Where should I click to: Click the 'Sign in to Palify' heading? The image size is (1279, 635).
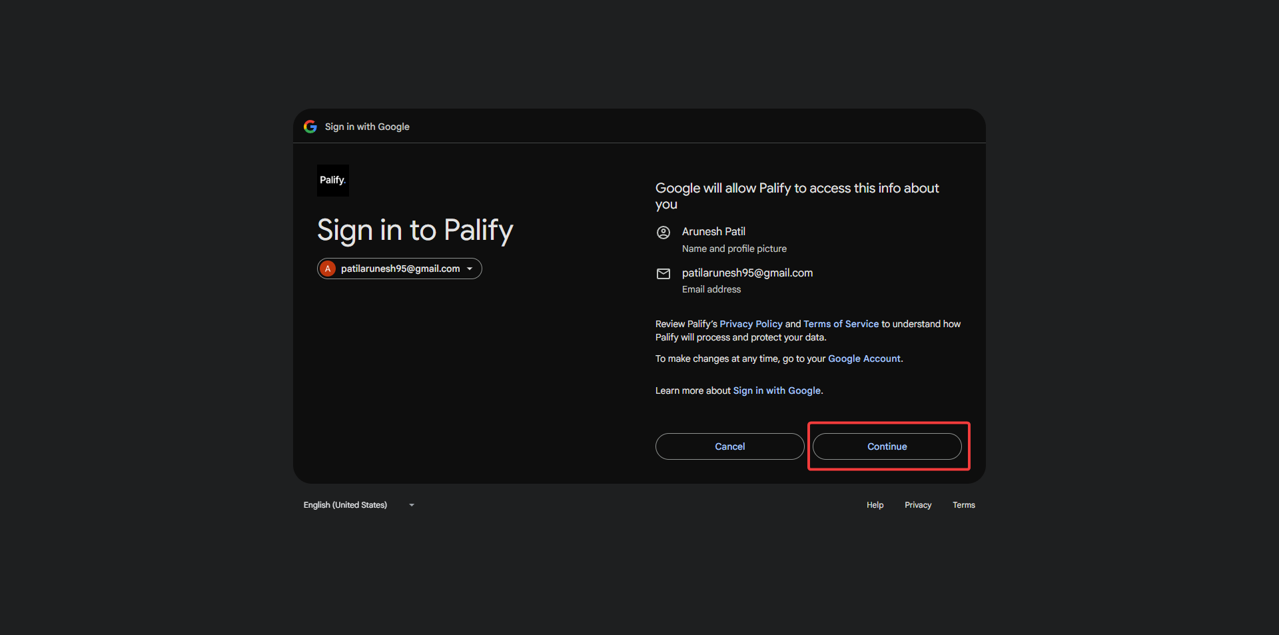tap(415, 231)
